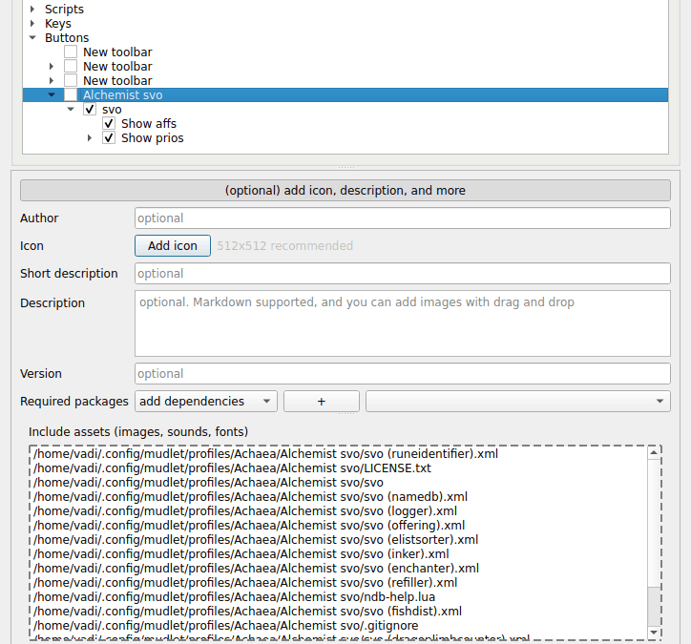Viewport: 691px width, 644px height.
Task: Open the empty required packages combo box
Action: pyautogui.click(x=518, y=402)
